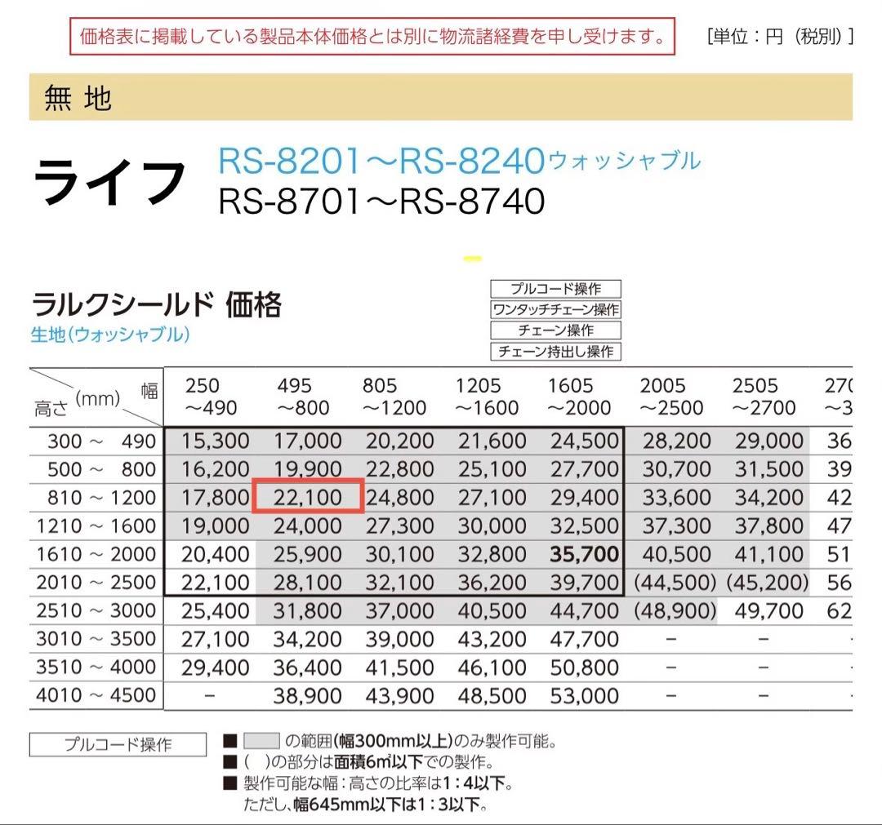Select price cell 24,800
Screen dimensions: 882x825
(399, 497)
